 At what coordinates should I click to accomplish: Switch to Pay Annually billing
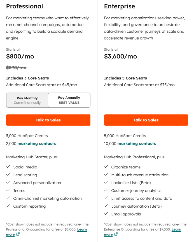[69, 100]
